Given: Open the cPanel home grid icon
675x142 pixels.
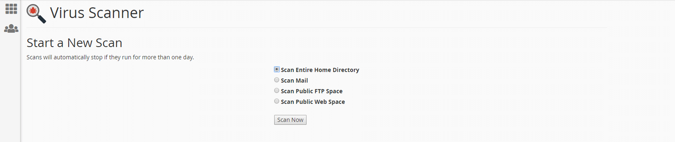Looking at the screenshot, I should pos(11,9).
